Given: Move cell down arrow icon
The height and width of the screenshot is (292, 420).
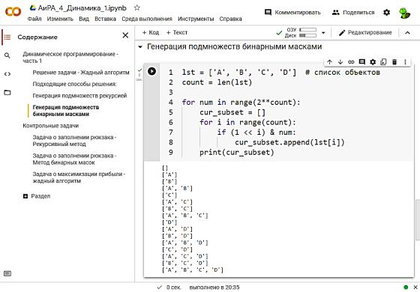Looking at the screenshot, I should click(x=340, y=62).
